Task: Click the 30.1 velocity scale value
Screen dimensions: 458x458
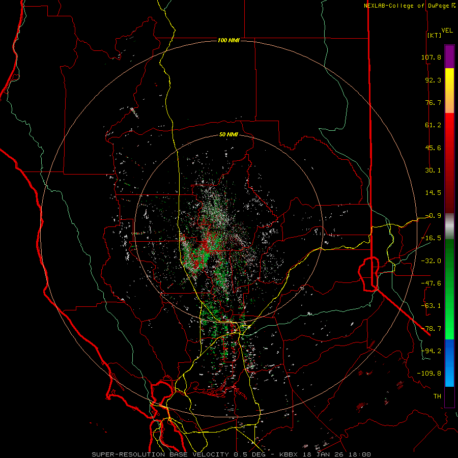Action: pos(433,170)
